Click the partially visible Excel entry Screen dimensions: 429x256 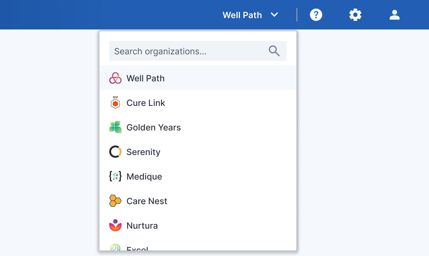(137, 248)
